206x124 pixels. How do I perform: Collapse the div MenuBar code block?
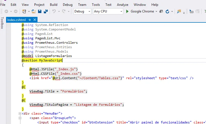(20, 113)
